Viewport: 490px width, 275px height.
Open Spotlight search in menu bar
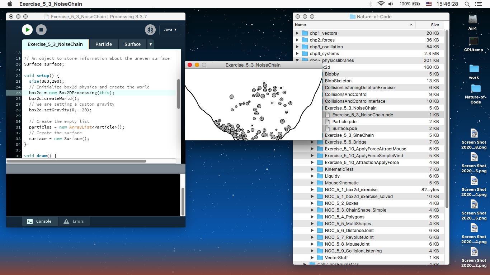467,4
